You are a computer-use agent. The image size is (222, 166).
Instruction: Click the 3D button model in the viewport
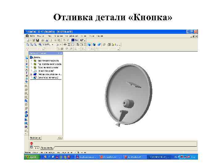coord(129,95)
